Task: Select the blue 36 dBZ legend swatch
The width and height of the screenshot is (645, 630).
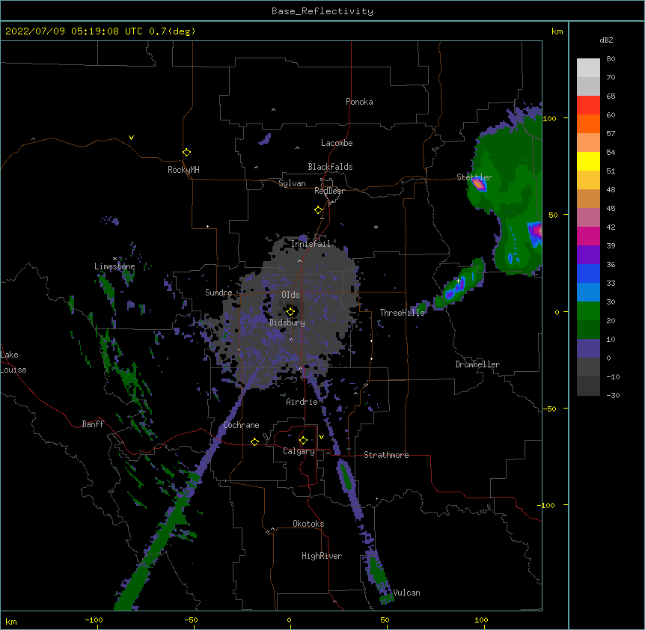Action: 588,273
